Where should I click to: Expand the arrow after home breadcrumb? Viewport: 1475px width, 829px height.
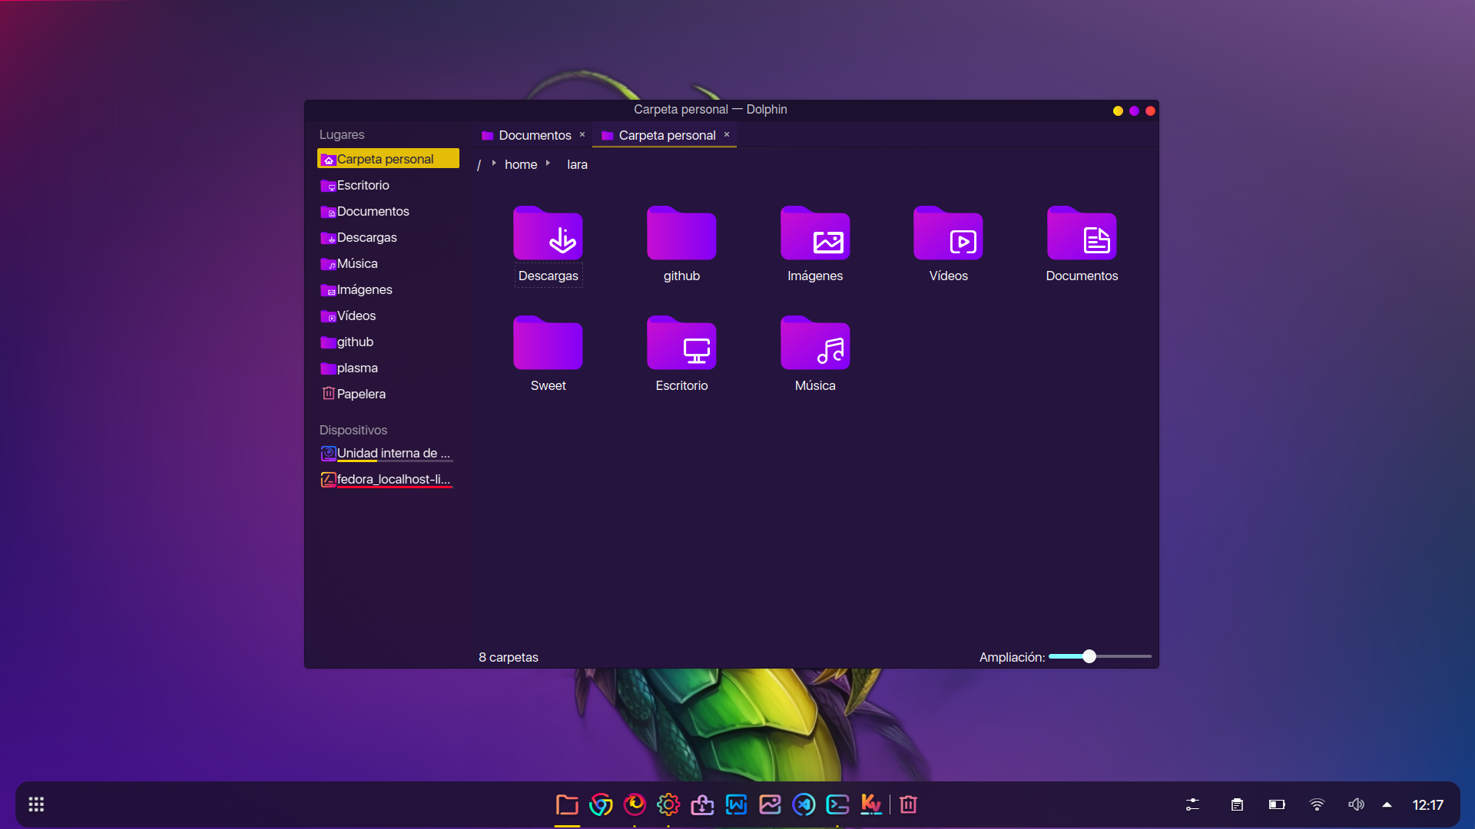(x=548, y=163)
